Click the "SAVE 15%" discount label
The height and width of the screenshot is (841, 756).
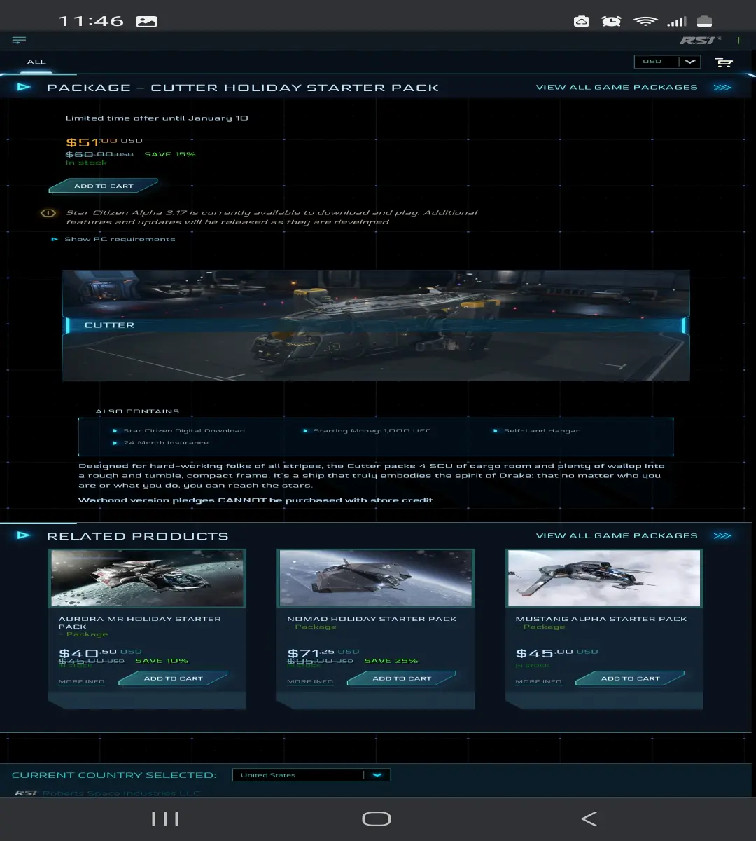(170, 154)
